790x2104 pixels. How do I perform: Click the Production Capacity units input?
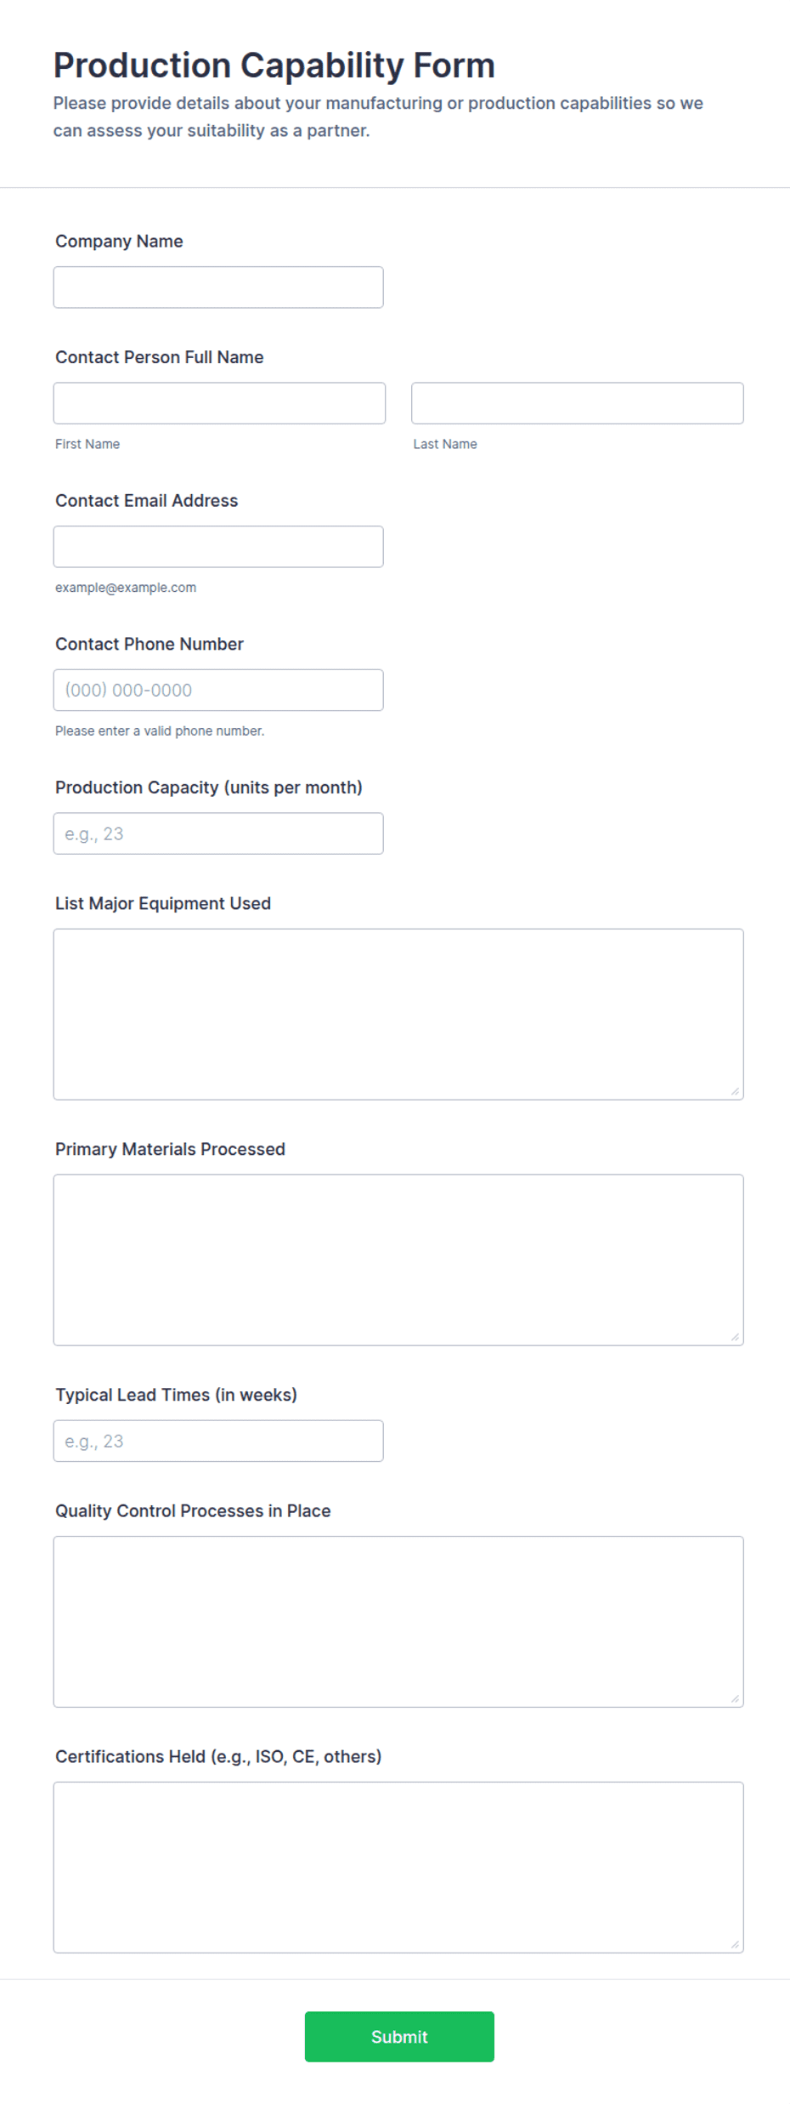(218, 833)
